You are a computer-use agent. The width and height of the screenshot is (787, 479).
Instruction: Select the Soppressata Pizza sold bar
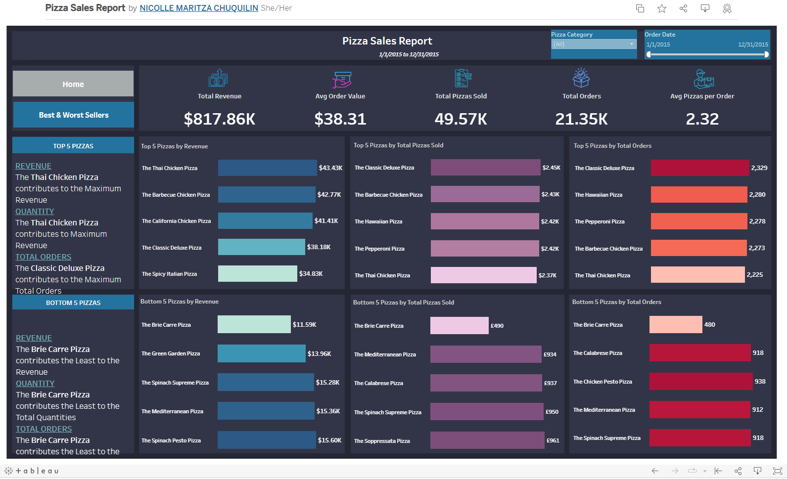coord(487,440)
